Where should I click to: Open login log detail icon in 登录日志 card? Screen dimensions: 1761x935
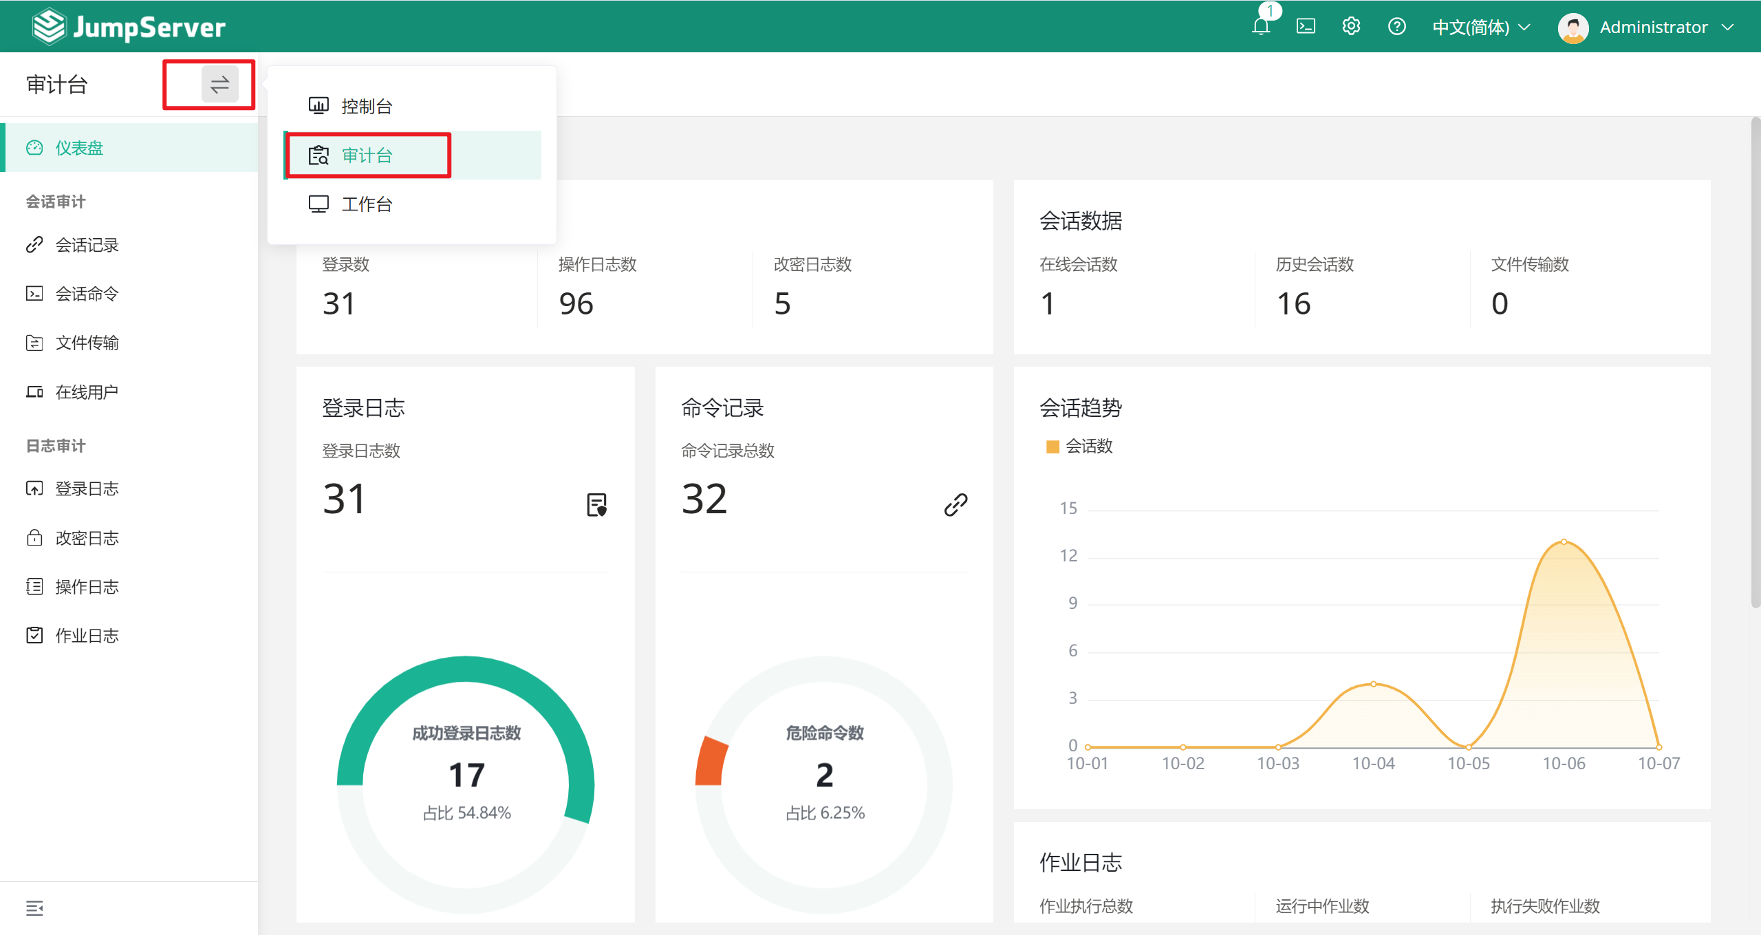point(596,504)
